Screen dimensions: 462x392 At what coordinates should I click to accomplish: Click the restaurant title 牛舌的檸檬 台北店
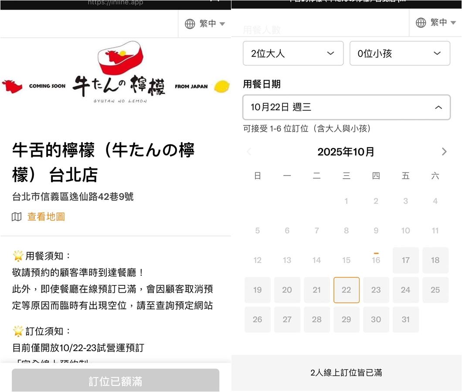point(103,162)
